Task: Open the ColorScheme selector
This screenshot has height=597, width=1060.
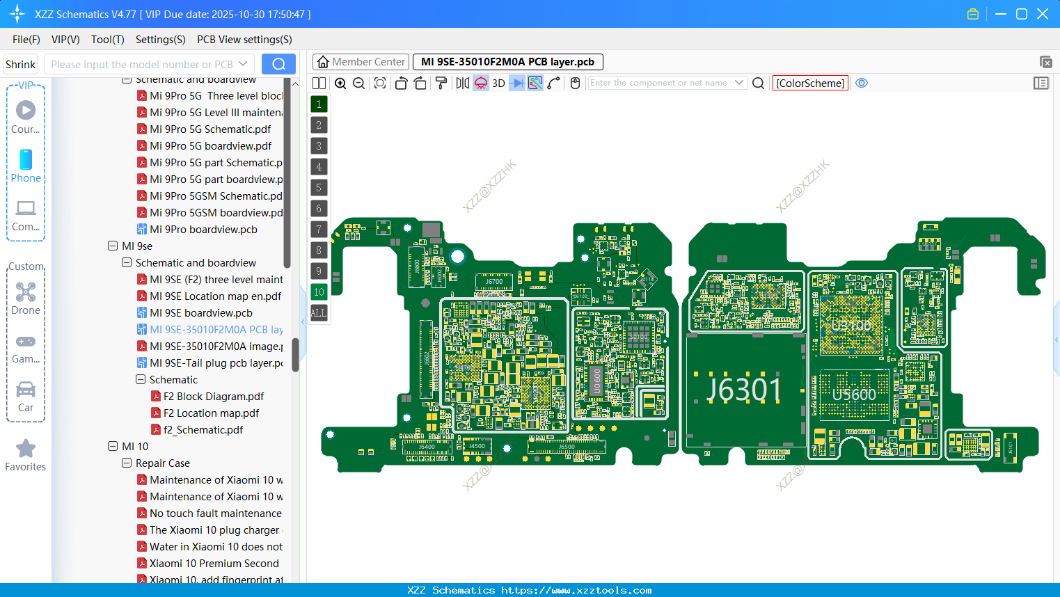Action: click(809, 83)
